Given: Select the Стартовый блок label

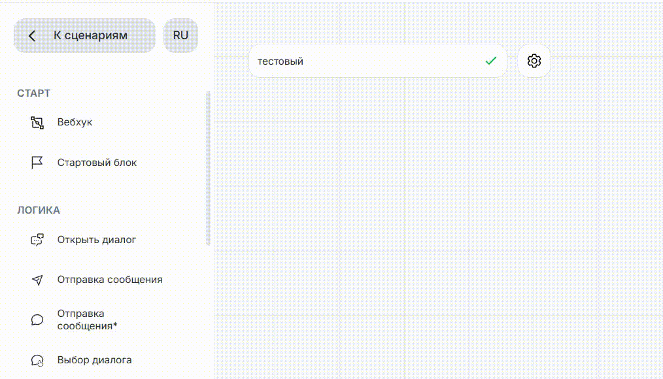Looking at the screenshot, I should coord(97,163).
